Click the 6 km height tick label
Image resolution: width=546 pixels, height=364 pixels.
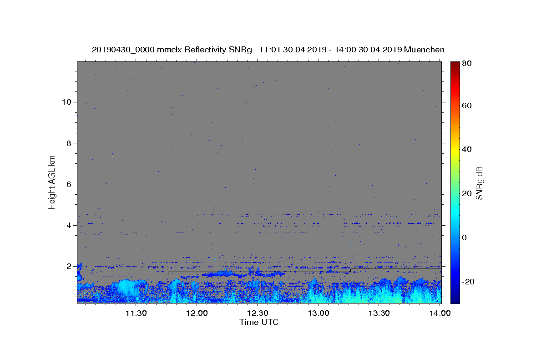tap(68, 184)
